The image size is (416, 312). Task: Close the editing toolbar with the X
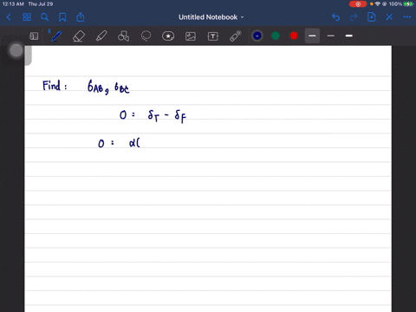tap(389, 17)
